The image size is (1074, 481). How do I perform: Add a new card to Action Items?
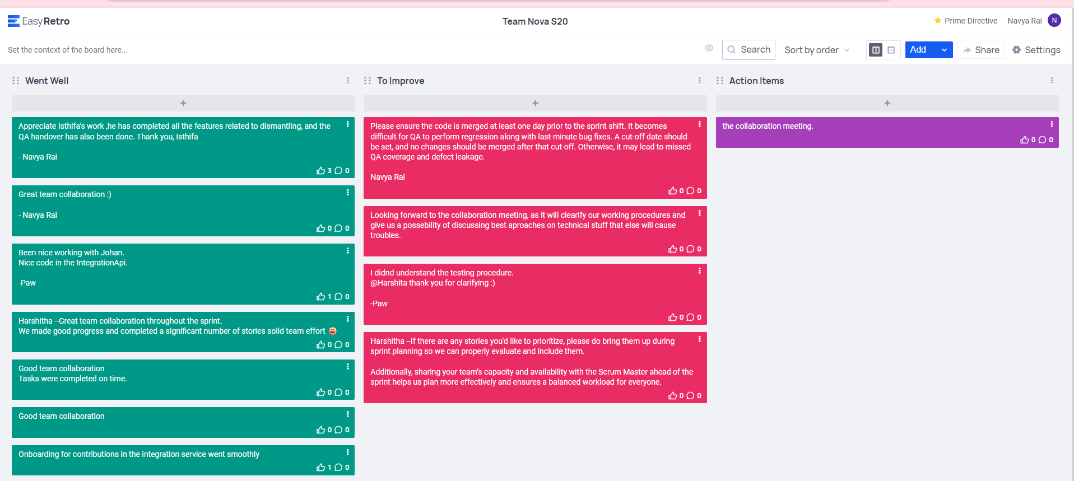click(x=887, y=103)
